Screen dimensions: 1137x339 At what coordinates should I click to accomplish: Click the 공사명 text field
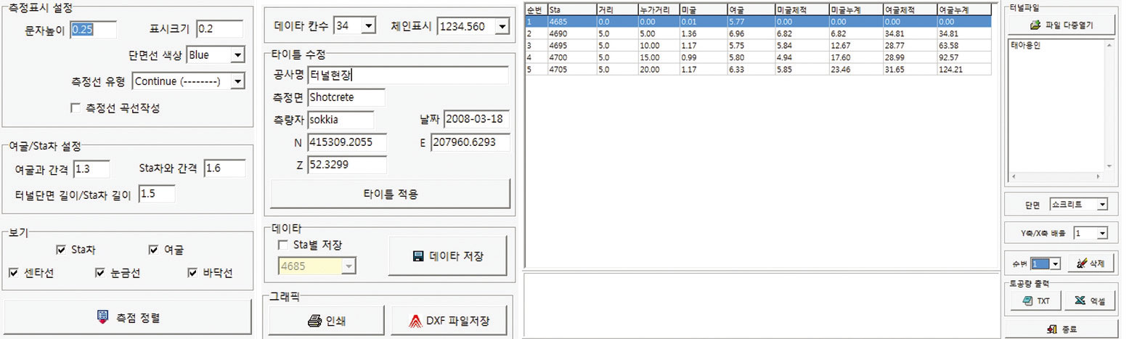pos(407,75)
